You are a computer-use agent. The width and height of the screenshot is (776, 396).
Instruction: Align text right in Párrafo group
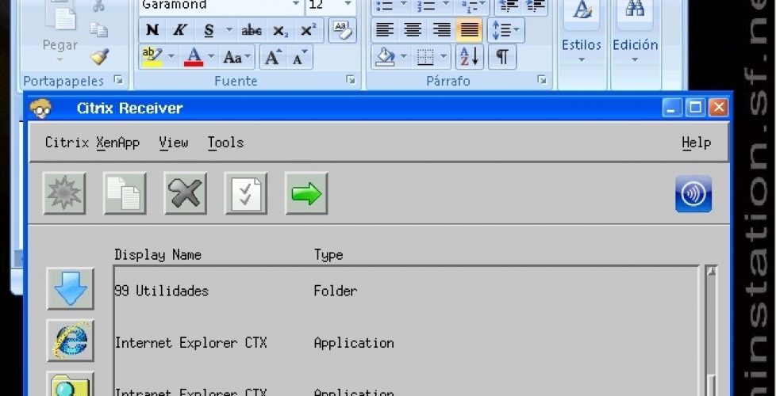click(441, 30)
